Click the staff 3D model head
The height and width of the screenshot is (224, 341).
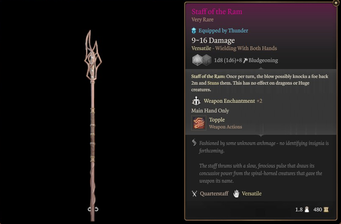click(x=93, y=56)
